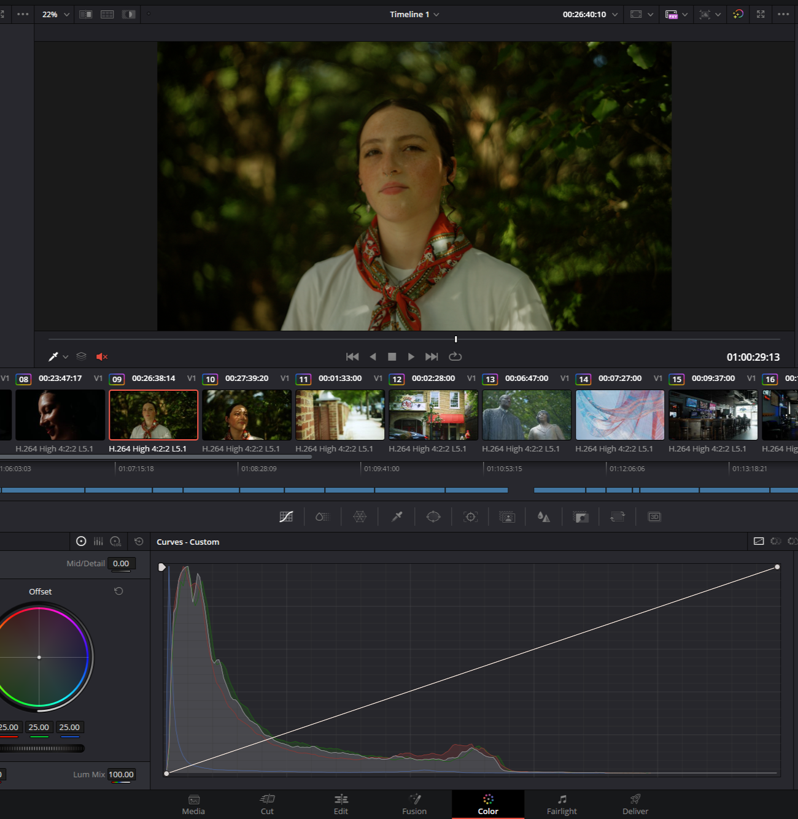This screenshot has height=819, width=798.
Task: Open the left panel options menu dots
Action: 23,14
